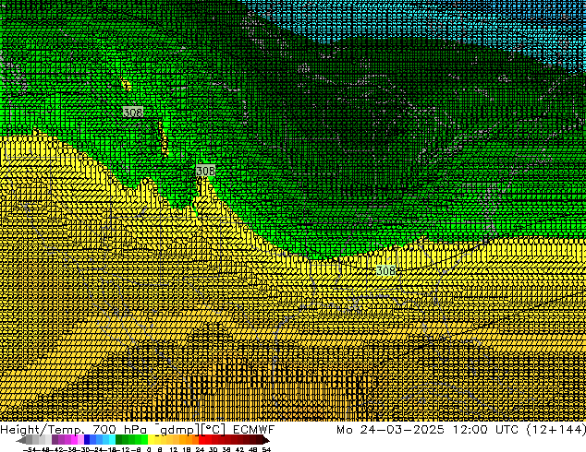Select the cyan swatch in the temperature legend
This screenshot has width=586, height=452.
pos(112,440)
